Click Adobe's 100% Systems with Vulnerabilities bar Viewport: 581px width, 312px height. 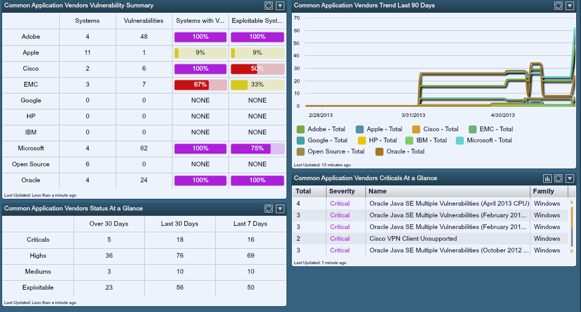point(200,37)
